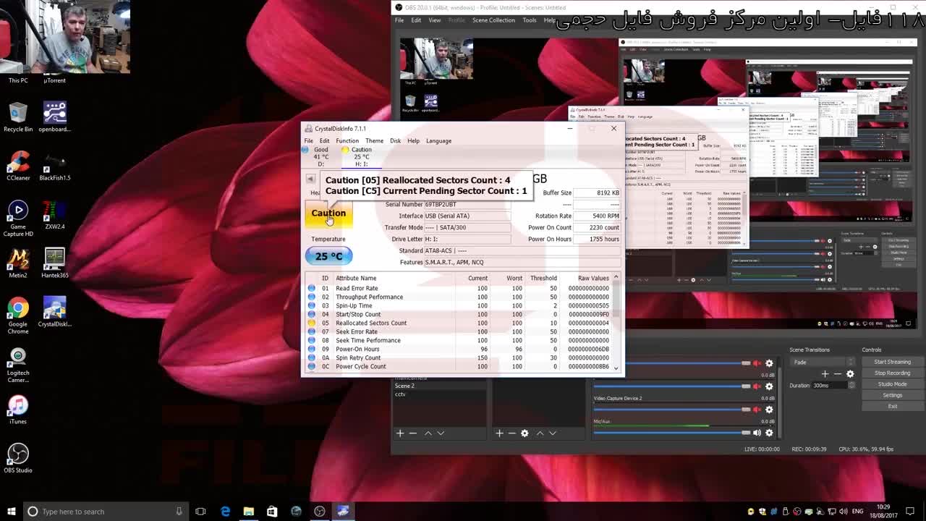Select the Good 41 °C disk D:
Screen dimensions: 926x521
click(x=320, y=156)
